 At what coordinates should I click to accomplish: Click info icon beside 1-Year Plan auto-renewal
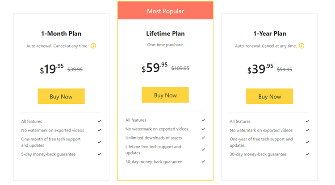(x=302, y=46)
